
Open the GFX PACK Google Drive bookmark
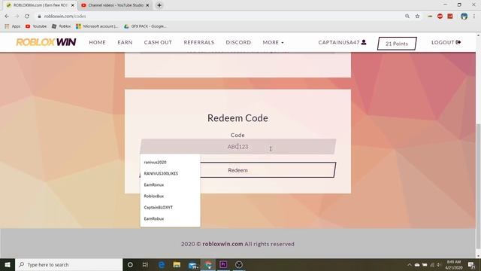(145, 26)
